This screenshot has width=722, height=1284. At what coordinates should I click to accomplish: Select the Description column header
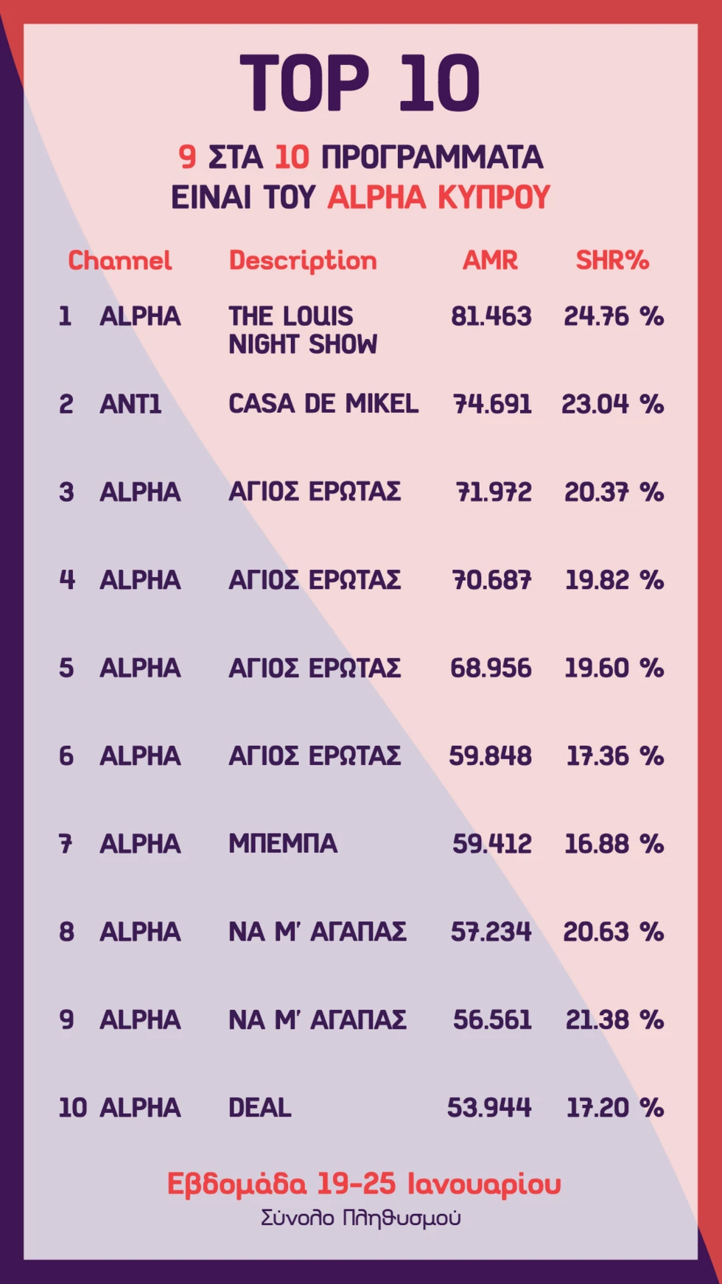(303, 261)
